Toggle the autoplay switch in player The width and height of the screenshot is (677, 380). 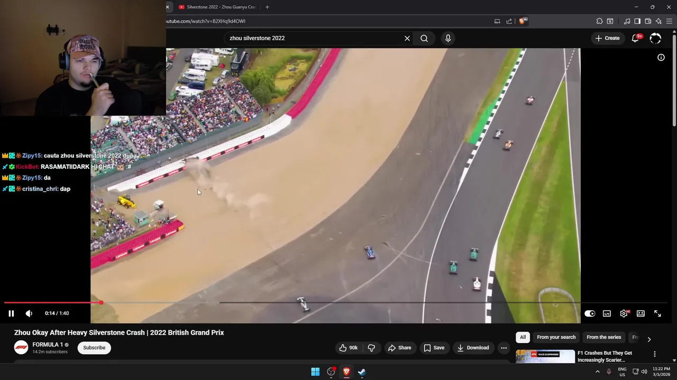pos(590,313)
